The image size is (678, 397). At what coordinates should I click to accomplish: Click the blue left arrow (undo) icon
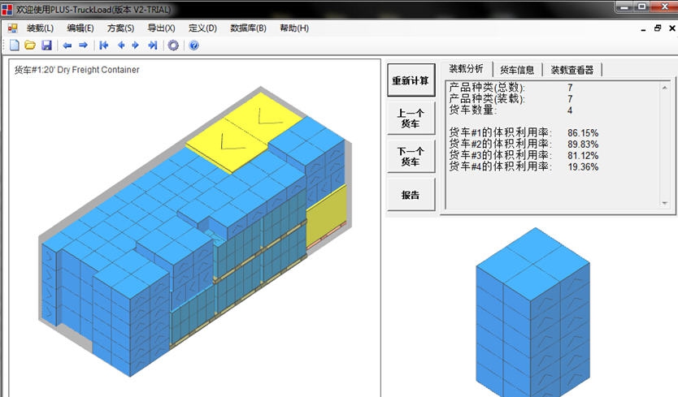pos(67,45)
